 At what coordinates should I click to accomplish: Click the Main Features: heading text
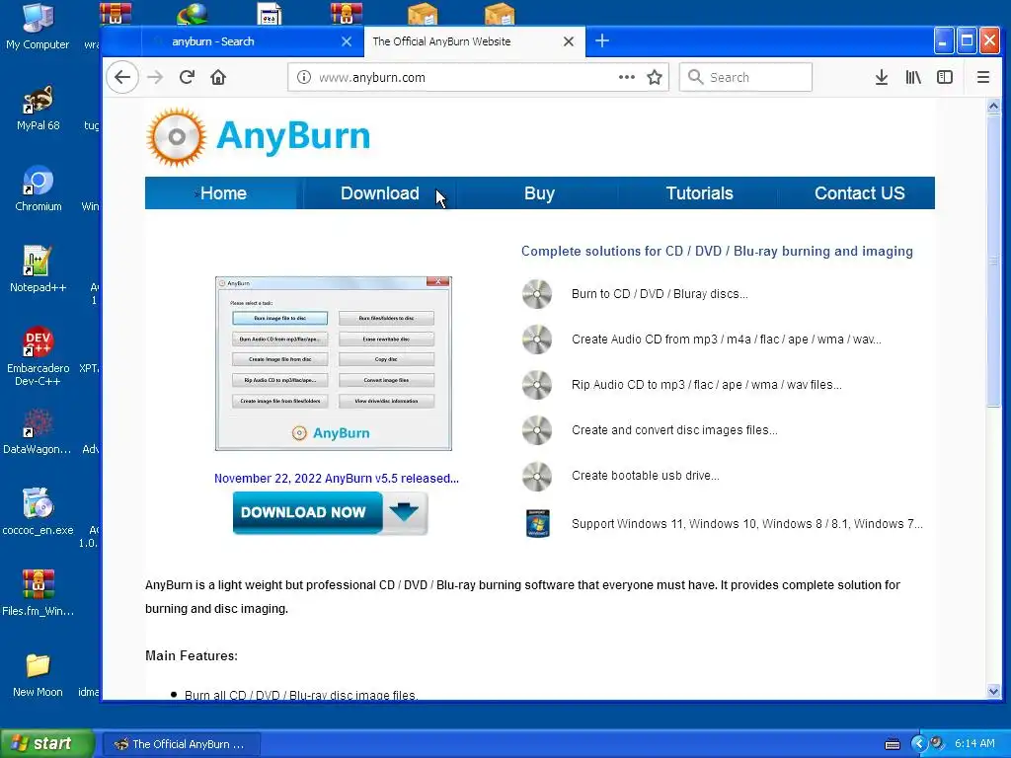192,655
